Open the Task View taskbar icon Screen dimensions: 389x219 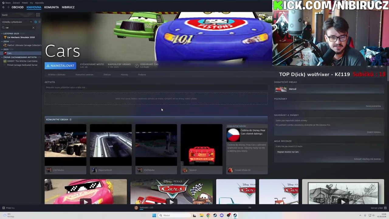pos(194,215)
